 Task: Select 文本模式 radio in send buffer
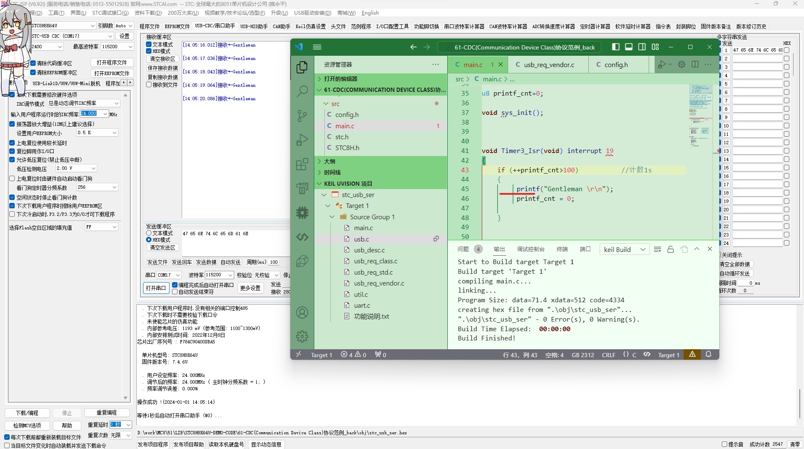tap(149, 233)
